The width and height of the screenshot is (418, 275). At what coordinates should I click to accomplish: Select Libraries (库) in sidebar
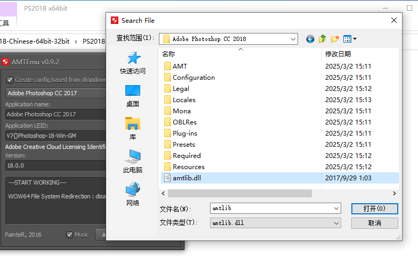tap(133, 129)
